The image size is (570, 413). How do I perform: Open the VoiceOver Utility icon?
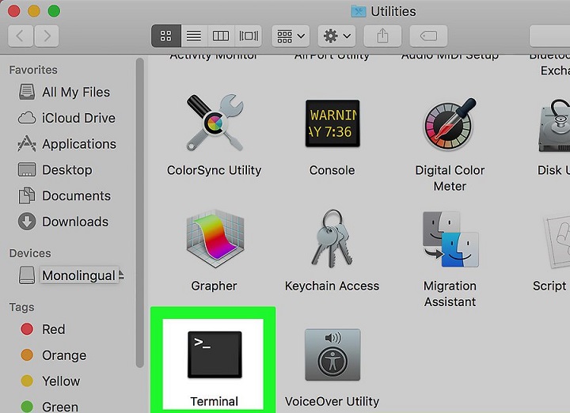click(332, 354)
